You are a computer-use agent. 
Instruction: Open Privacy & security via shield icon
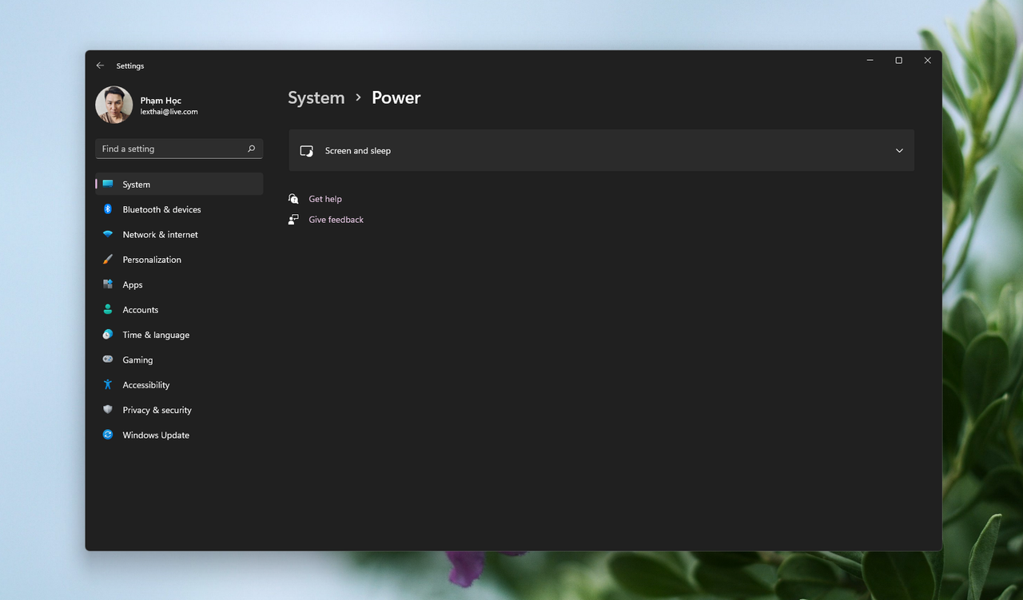[108, 410]
